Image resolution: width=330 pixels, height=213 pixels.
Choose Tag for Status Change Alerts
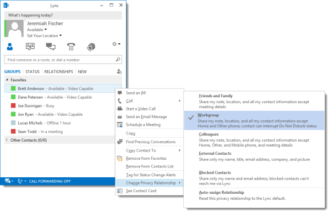[150, 175]
